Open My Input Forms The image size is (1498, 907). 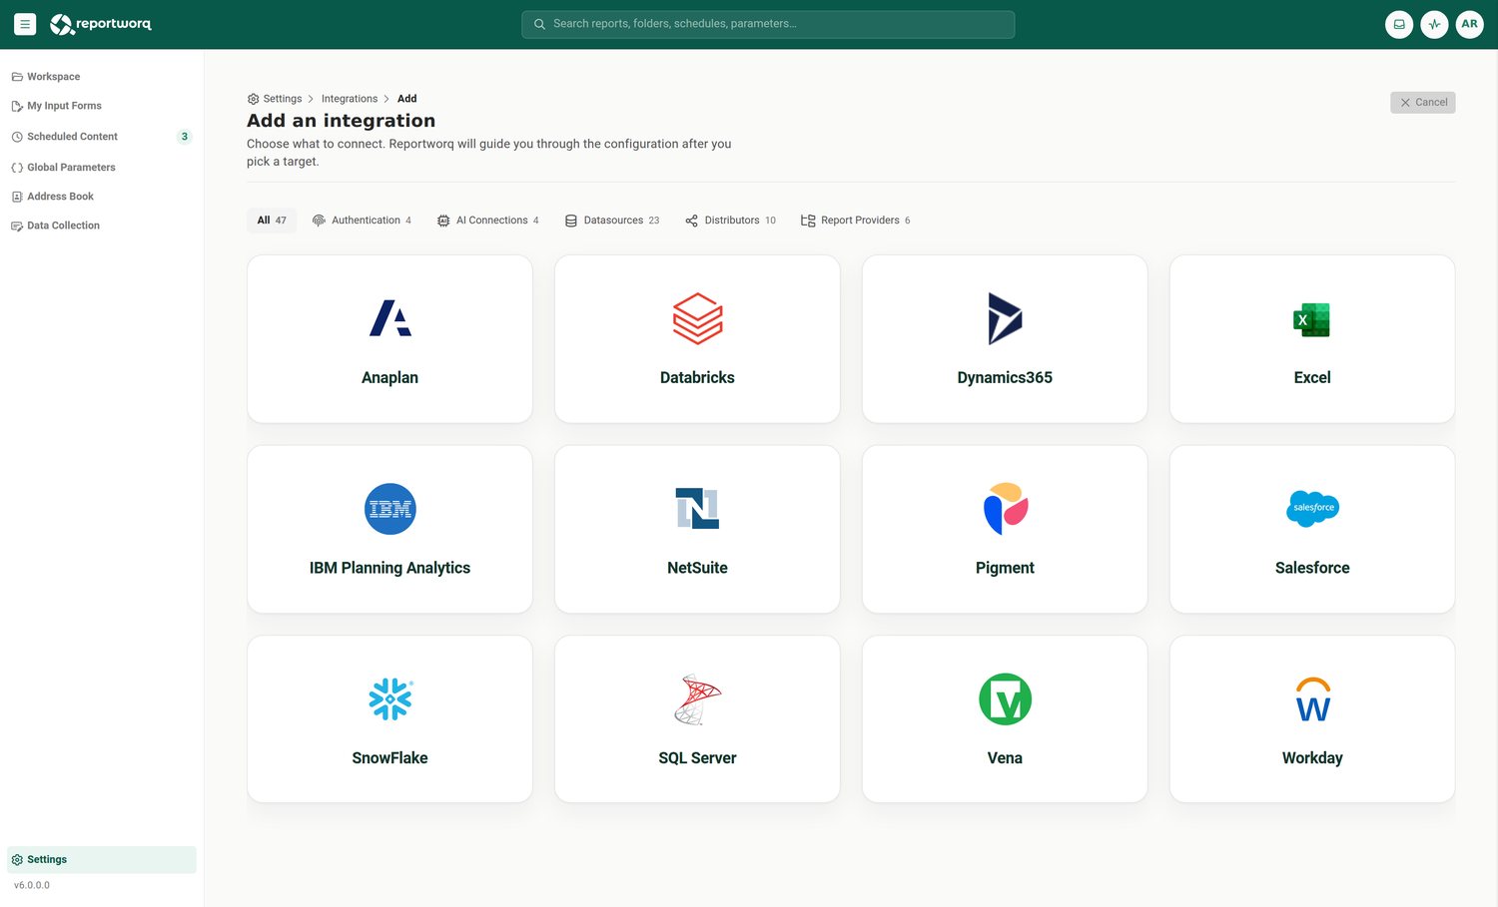[x=101, y=106]
